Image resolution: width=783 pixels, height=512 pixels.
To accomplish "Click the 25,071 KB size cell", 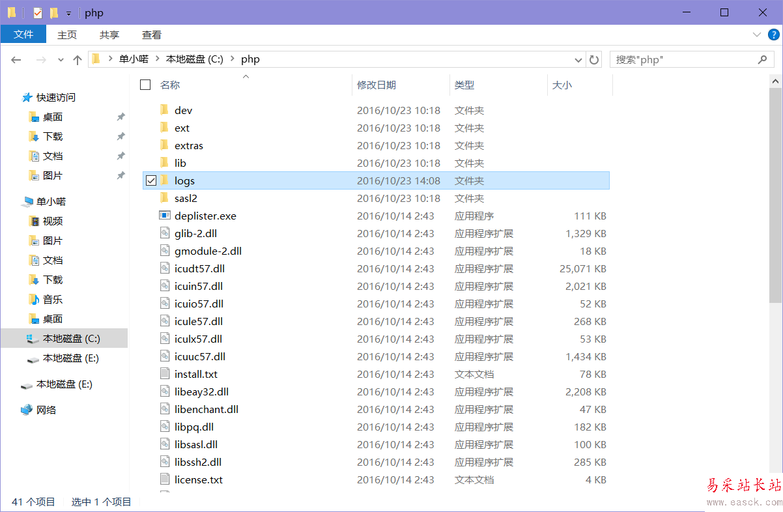I will [583, 268].
